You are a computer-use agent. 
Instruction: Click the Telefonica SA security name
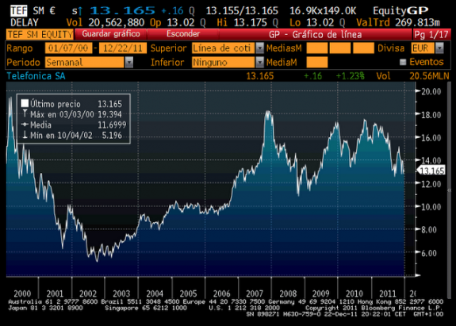36,76
